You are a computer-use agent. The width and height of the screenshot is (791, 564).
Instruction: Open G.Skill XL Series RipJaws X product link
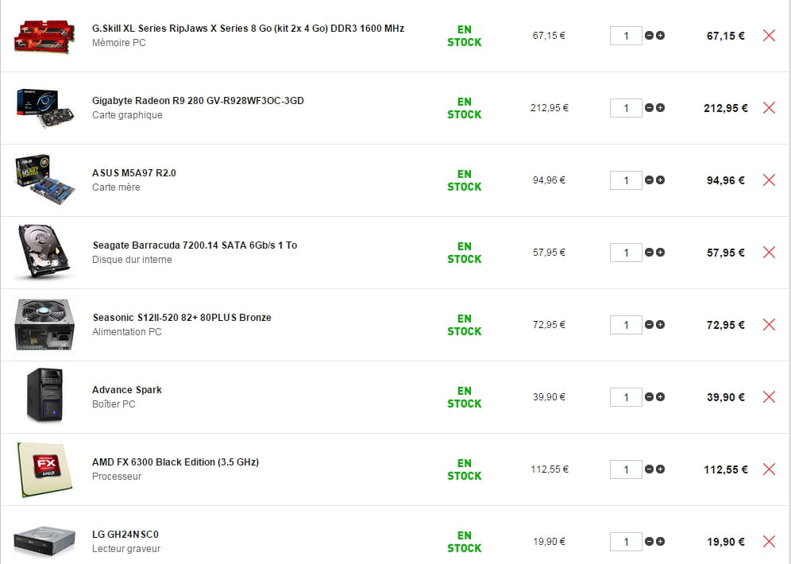pos(248,29)
